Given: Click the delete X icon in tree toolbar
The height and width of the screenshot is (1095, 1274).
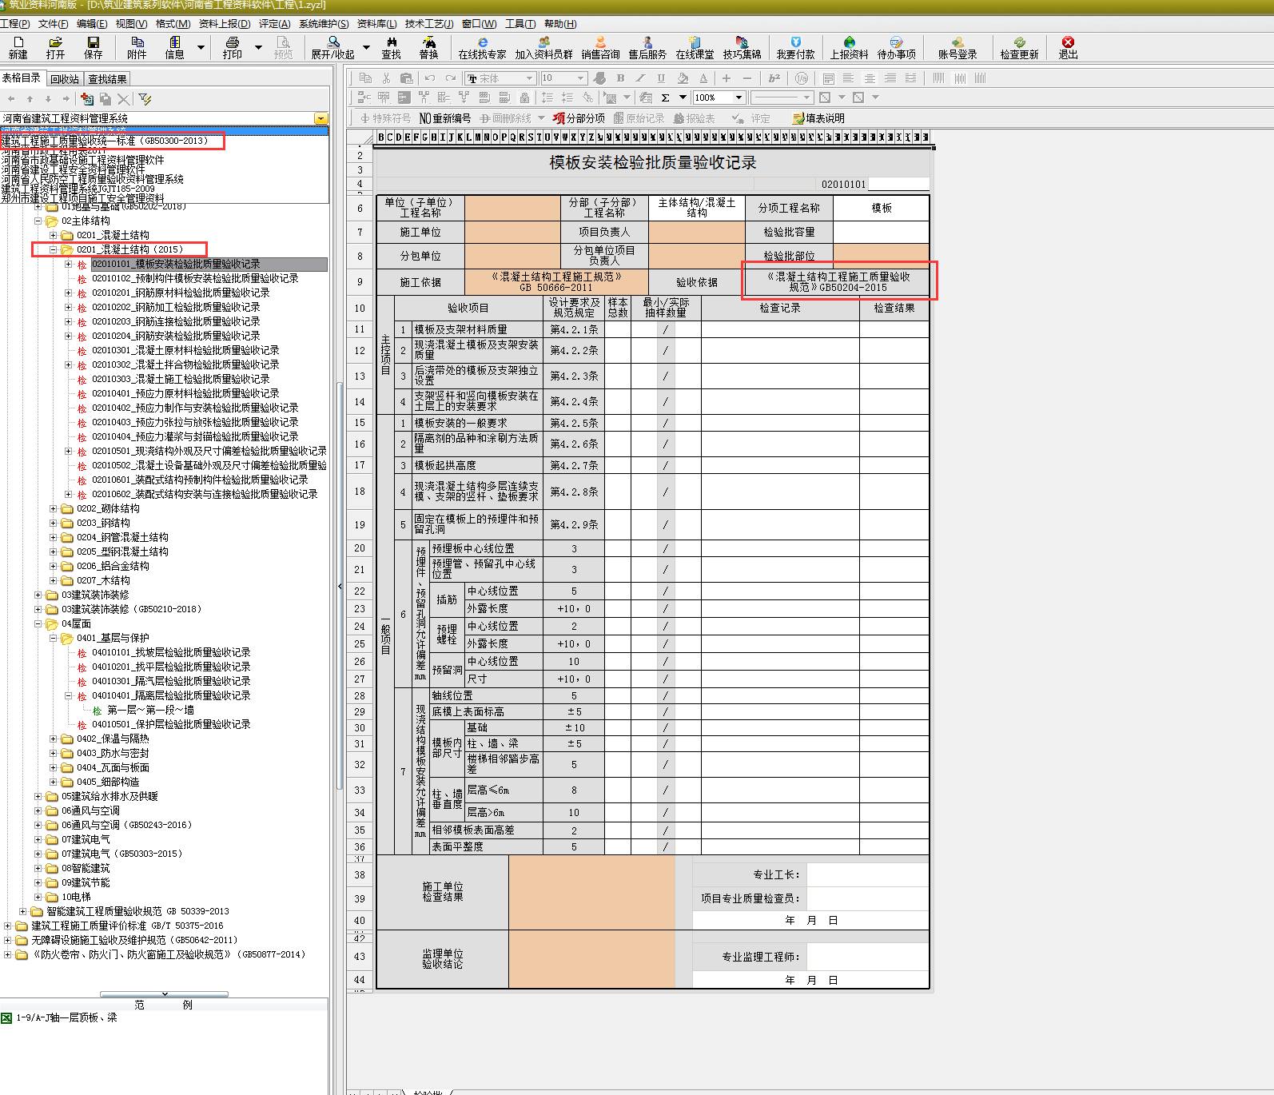Looking at the screenshot, I should point(123,99).
